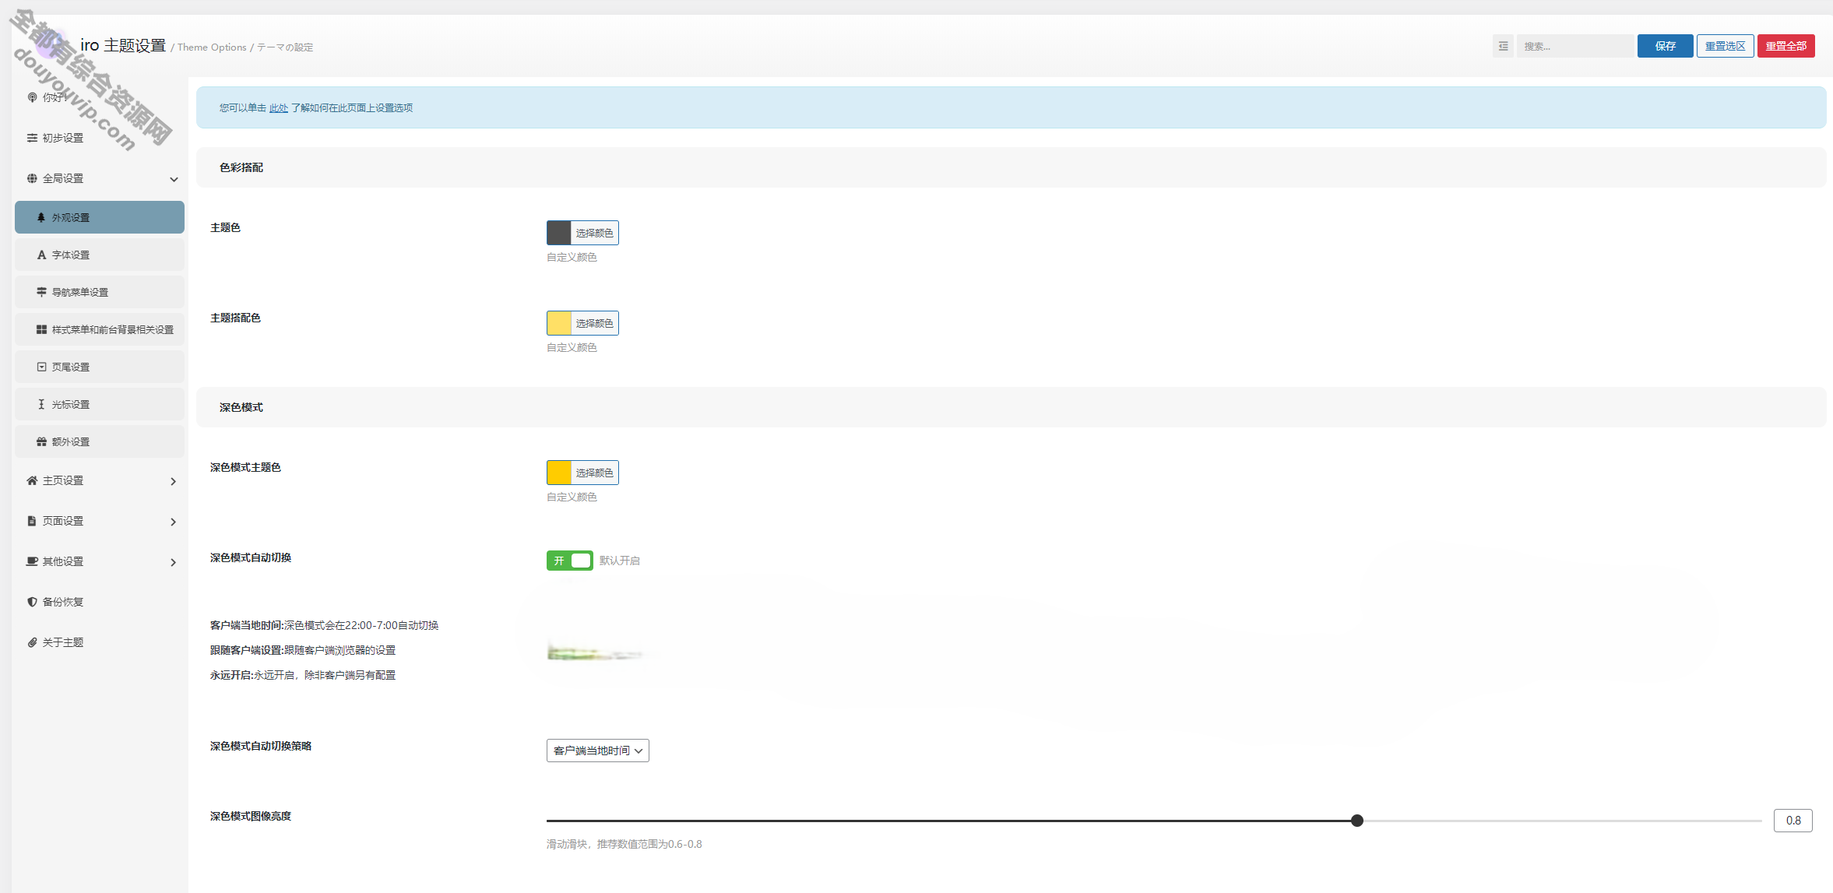This screenshot has width=1833, height=893.
Task: Click the cursor icon beside 光标设置
Action: [41, 404]
